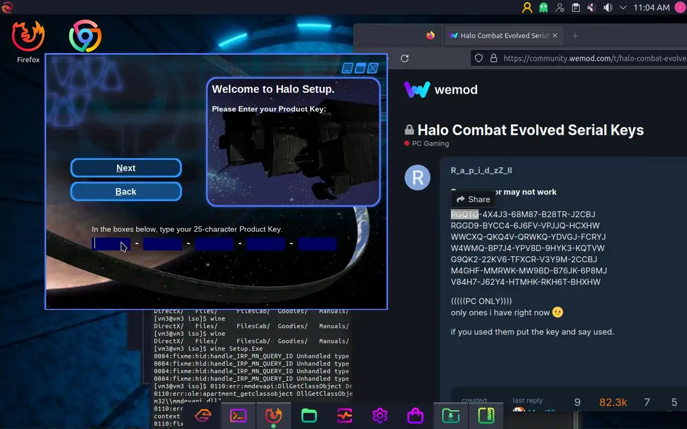687x429 pixels.
Task: Open the application menu at top-left corner
Action: point(7,7)
